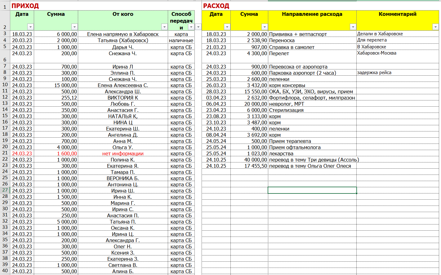This screenshot has width=441, height=275.
Task: Click the cell 'НАТАЛЬЯ К,'
Action: point(123,116)
